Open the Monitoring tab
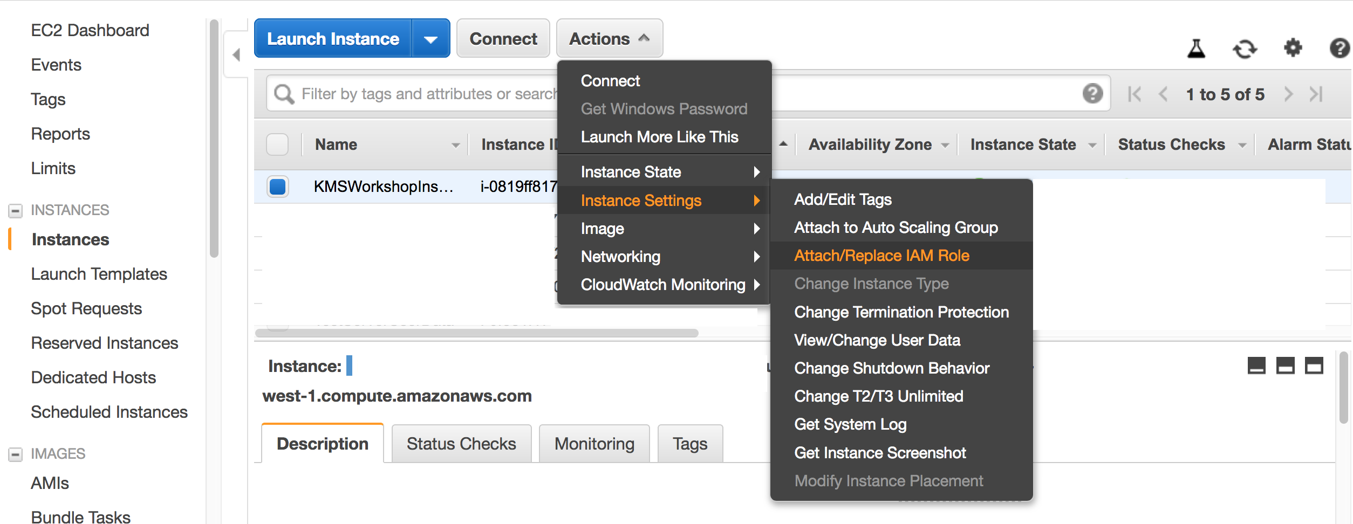The image size is (1353, 524). tap(594, 444)
